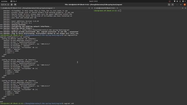Click 'config.vm.define "kmaster"' line
Image resolution: width=187 pixels, height=105 pixels.
coord(19,60)
